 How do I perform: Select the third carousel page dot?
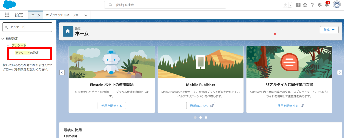[206, 117]
